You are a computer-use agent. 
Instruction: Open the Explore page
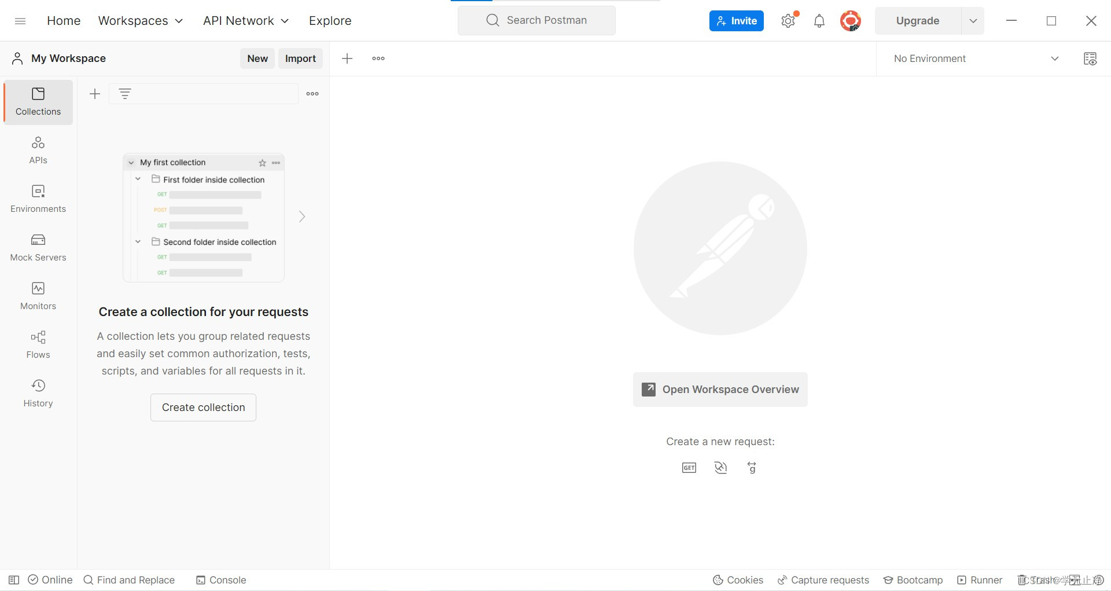pos(330,21)
